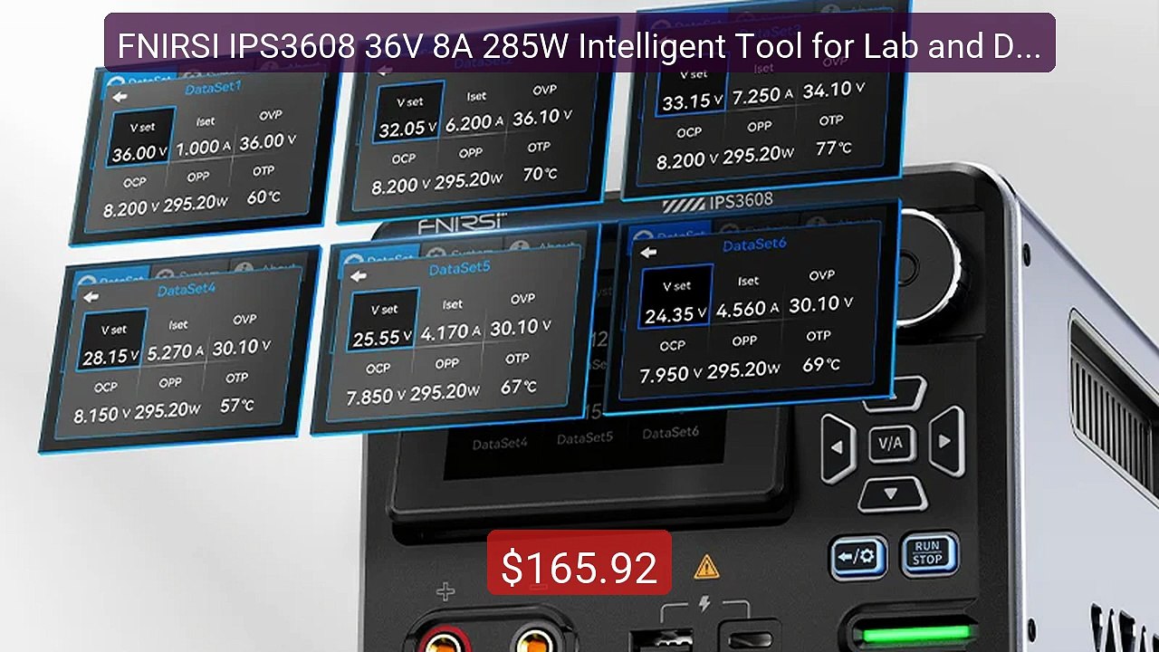Select the V set 28.15 V box
Viewport: 1159px width, 652px height.
(x=111, y=341)
